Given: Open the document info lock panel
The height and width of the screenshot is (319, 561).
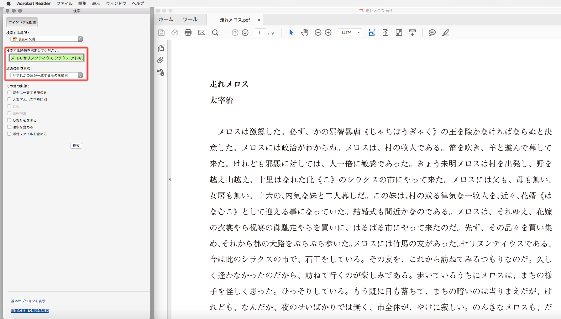Looking at the screenshot, I should (x=161, y=72).
